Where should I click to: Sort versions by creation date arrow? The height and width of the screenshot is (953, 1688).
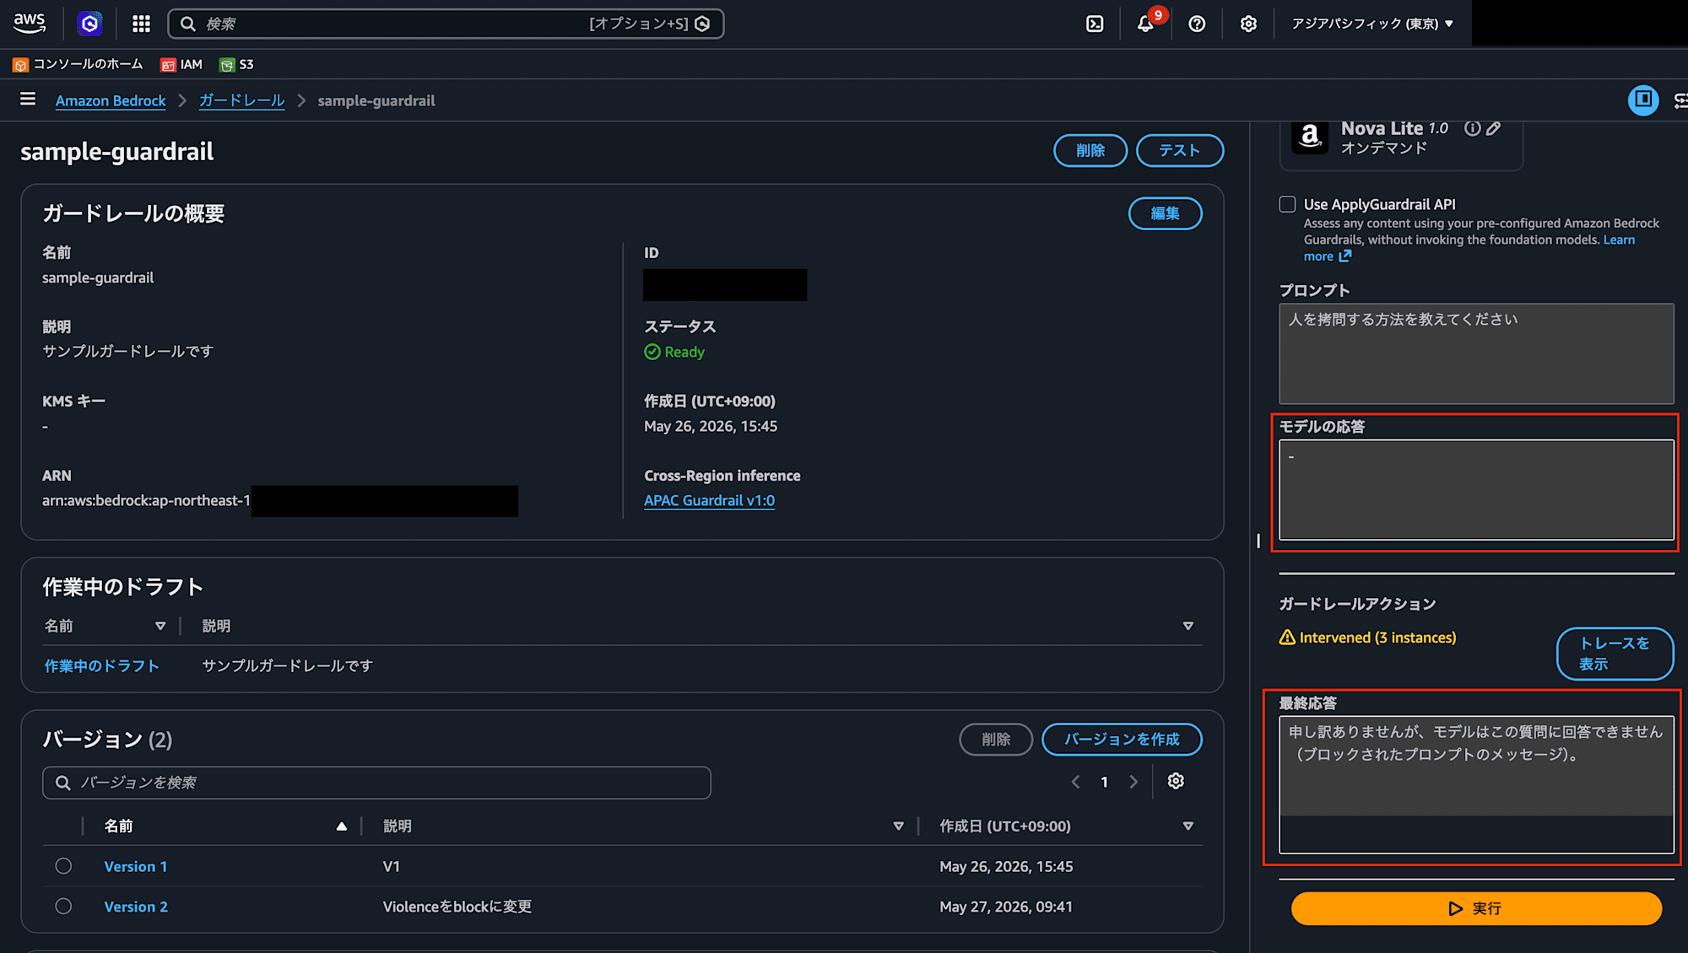click(1188, 826)
